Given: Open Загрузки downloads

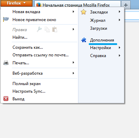Looking at the screenshot, I should coord(98,28).
